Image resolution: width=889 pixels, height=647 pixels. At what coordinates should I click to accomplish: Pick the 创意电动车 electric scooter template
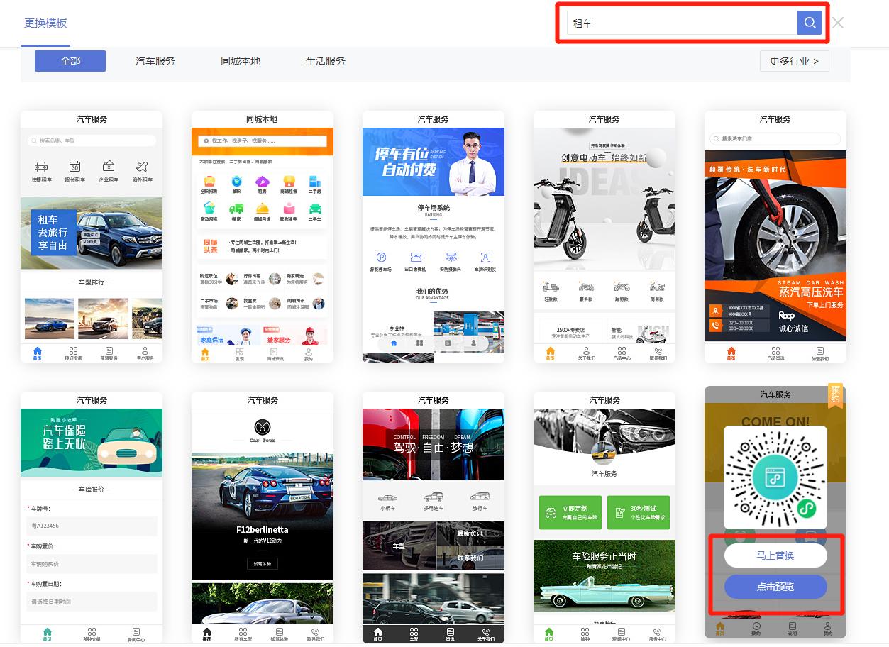click(x=604, y=237)
